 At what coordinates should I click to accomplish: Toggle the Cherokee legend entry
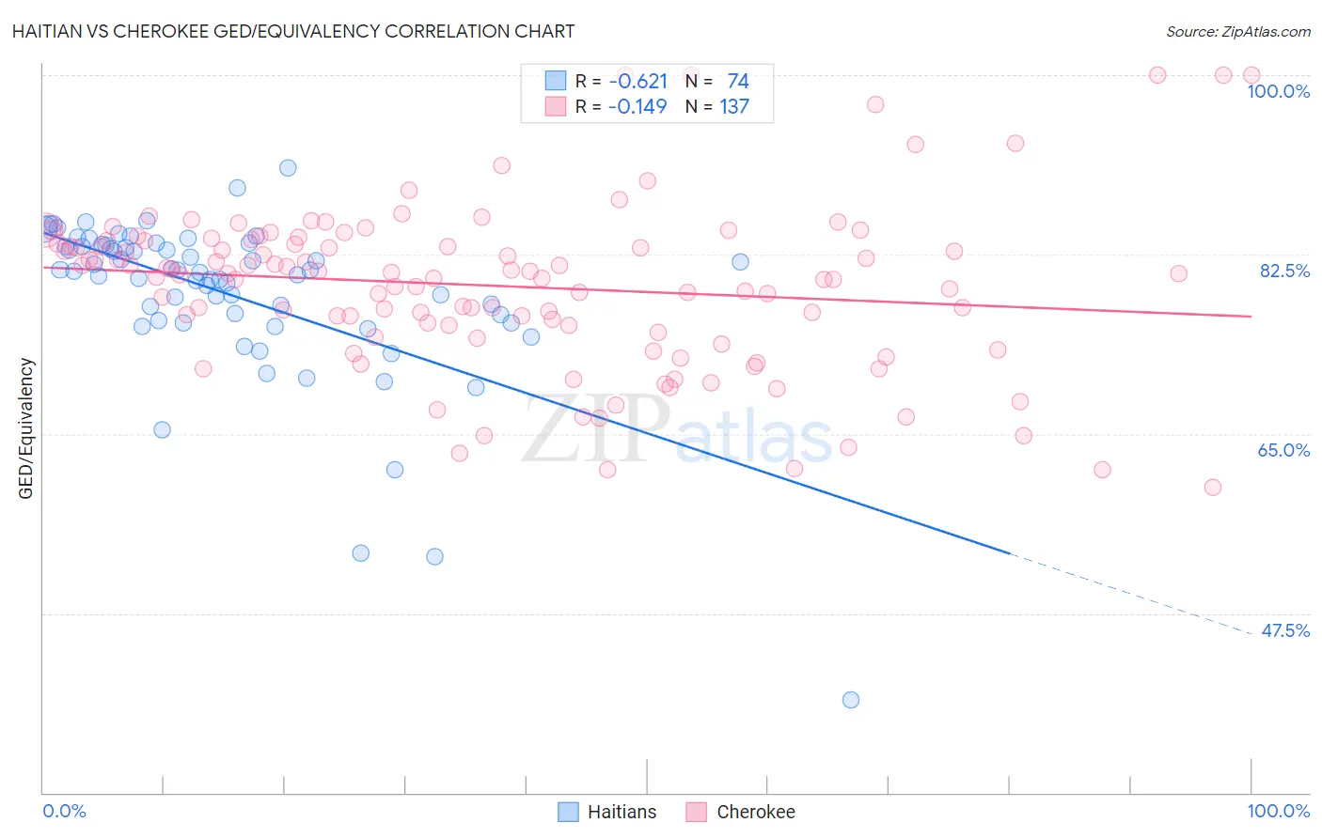pyautogui.click(x=741, y=812)
